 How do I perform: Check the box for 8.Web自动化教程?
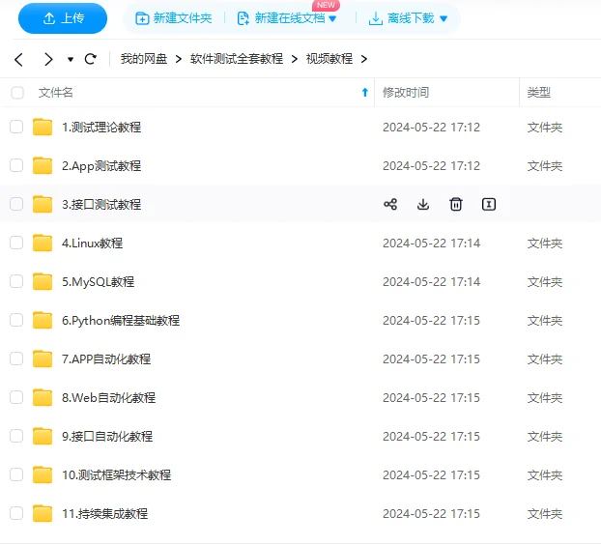[x=16, y=397]
